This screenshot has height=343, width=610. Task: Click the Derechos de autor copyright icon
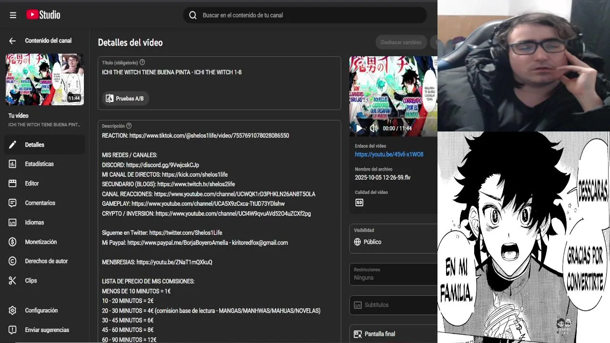[13, 261]
